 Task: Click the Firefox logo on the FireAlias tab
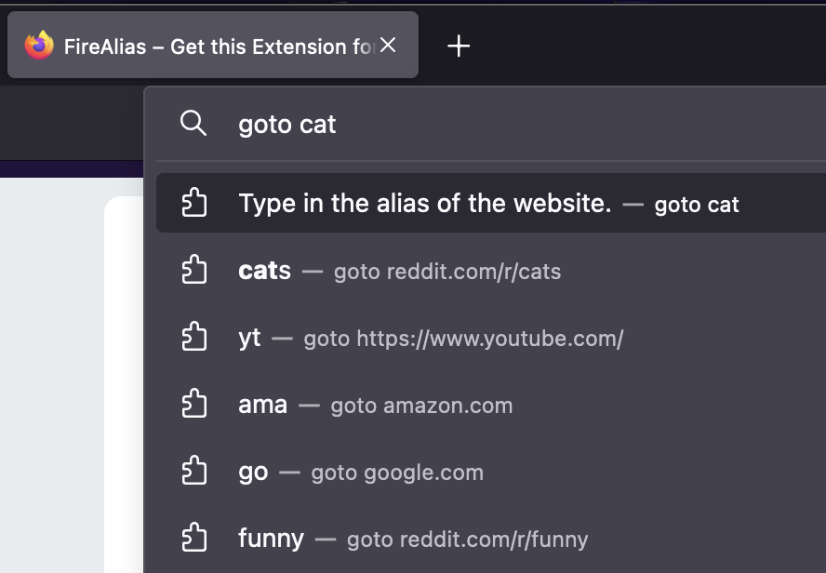[x=39, y=46]
